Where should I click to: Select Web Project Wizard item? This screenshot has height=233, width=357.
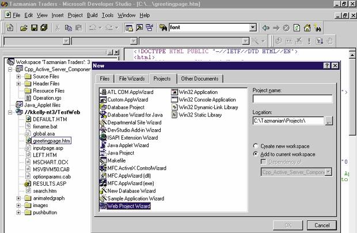tap(125, 206)
